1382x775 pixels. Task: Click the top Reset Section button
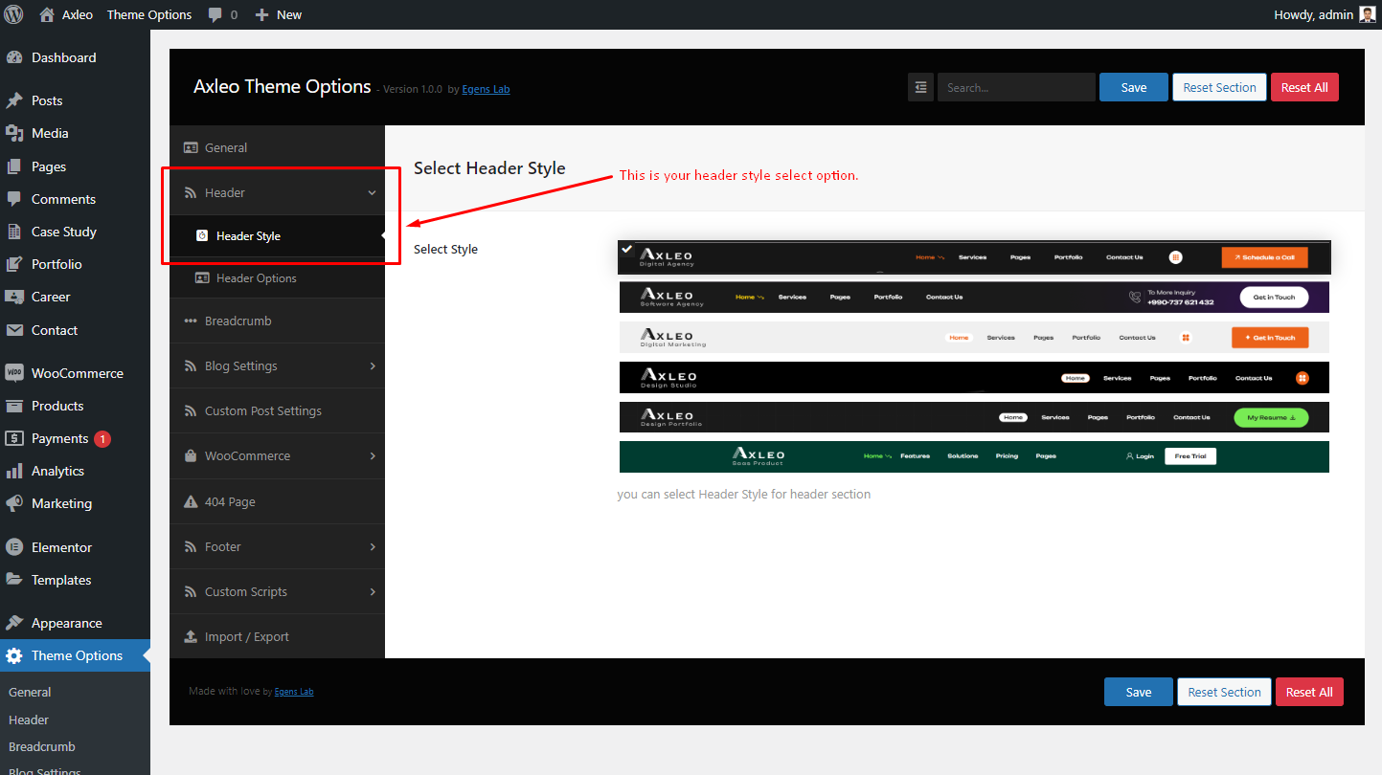click(x=1219, y=87)
